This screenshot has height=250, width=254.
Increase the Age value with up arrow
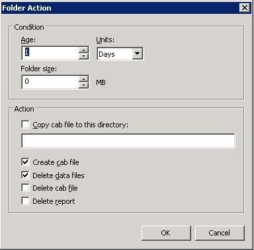[x=83, y=49]
